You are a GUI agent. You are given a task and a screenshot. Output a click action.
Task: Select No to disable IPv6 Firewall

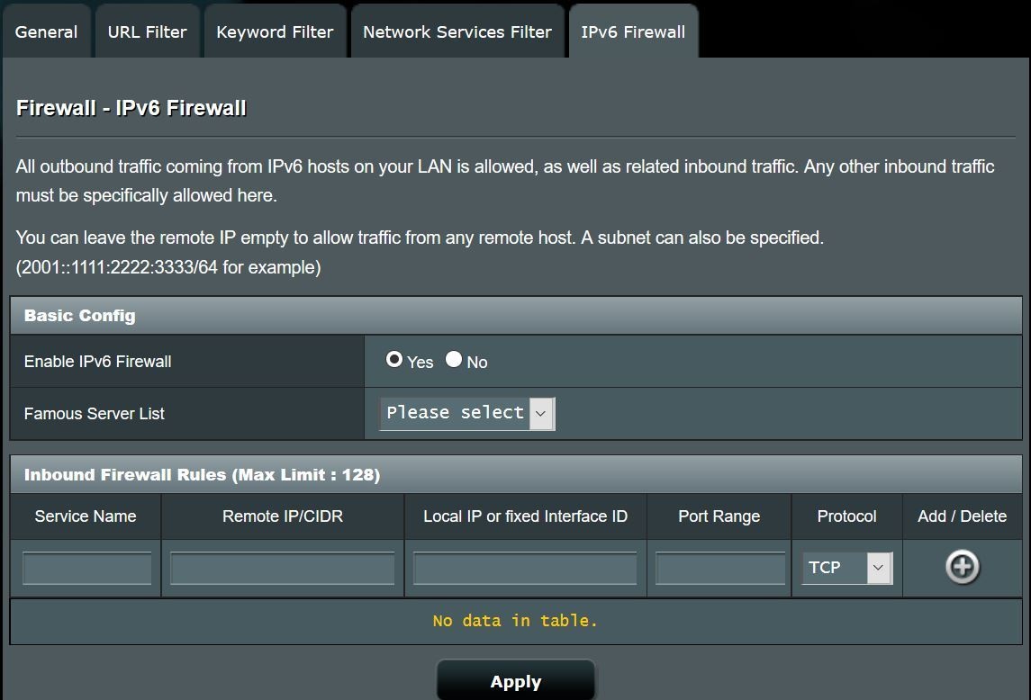(453, 359)
